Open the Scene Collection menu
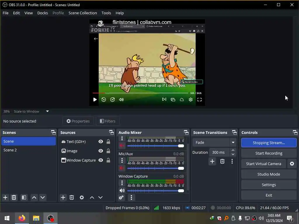 pyautogui.click(x=83, y=13)
